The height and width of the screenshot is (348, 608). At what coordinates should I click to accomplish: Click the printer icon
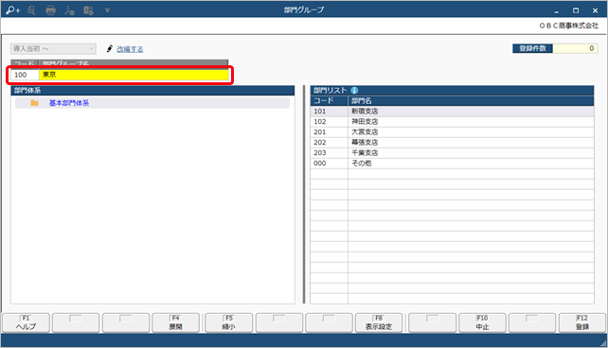(x=50, y=10)
